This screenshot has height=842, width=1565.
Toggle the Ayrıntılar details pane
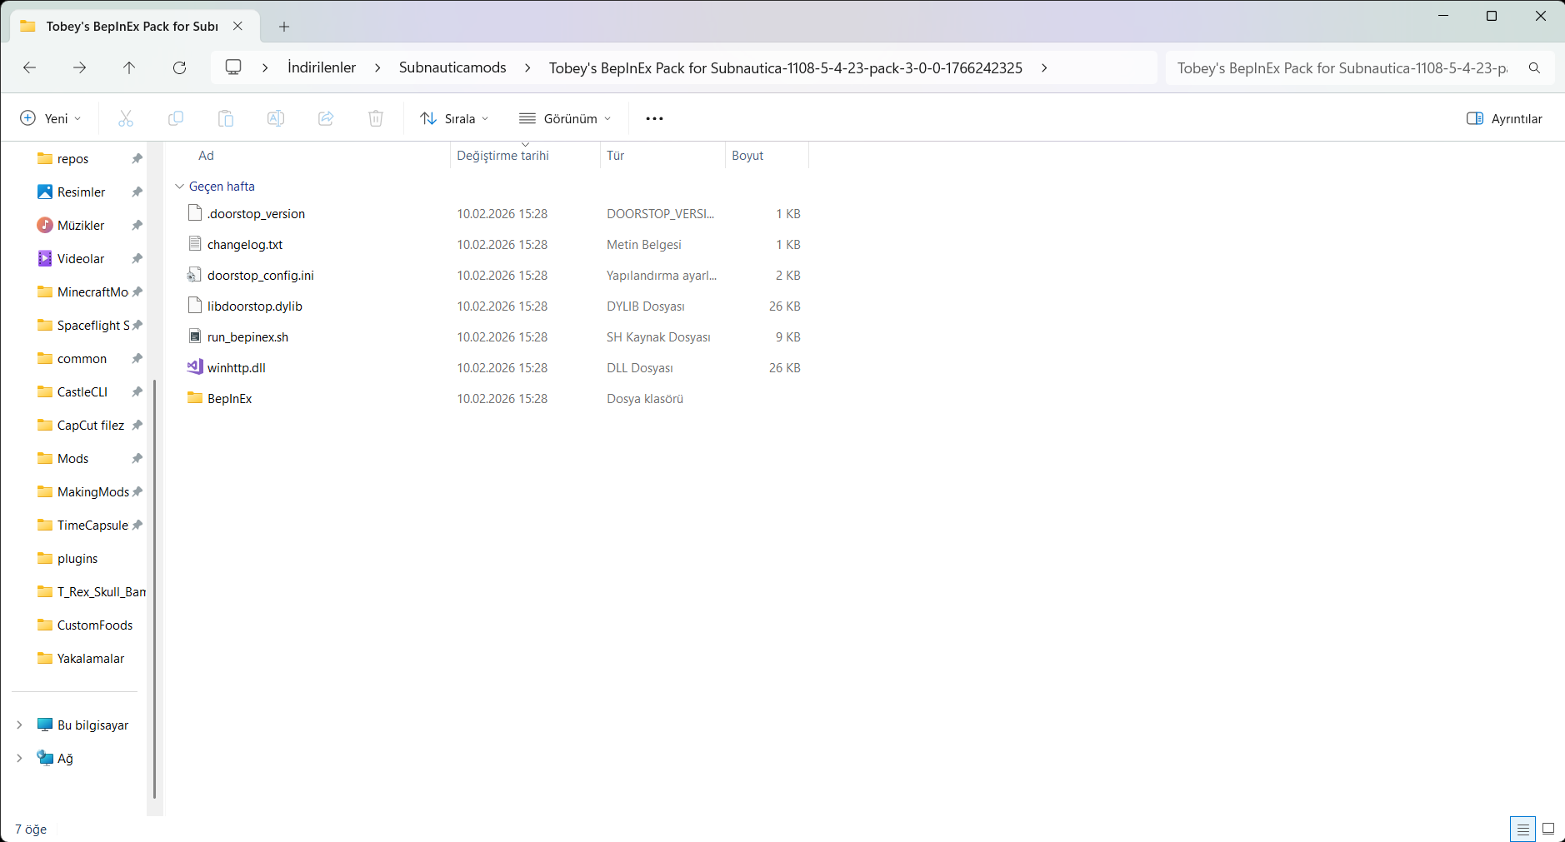[1504, 118]
